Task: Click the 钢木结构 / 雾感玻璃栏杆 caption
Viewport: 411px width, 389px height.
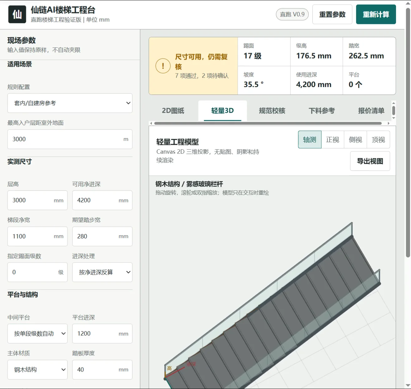Action: pyautogui.click(x=189, y=184)
